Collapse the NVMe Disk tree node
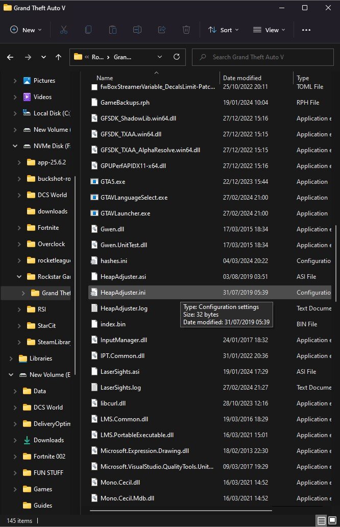Viewport: 340px width, 527px height. pyautogui.click(x=15, y=146)
